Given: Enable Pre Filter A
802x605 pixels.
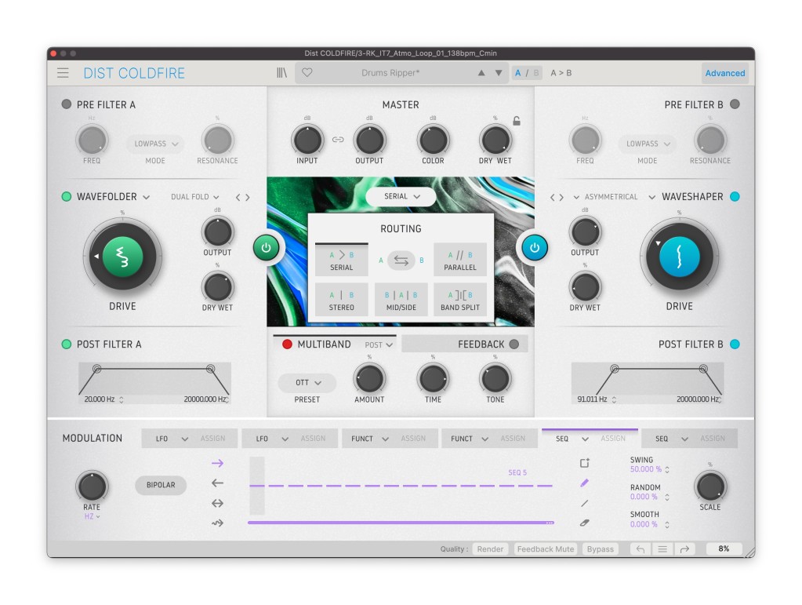Looking at the screenshot, I should pyautogui.click(x=67, y=104).
